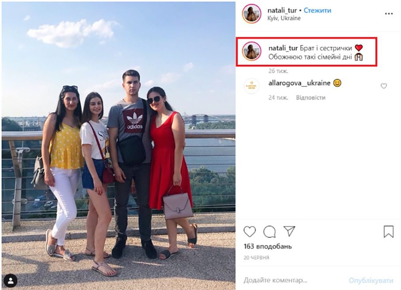Viewport: 401px width, 290px height.
Task: Open natali_tur avatar next to caption
Action: tap(252, 51)
